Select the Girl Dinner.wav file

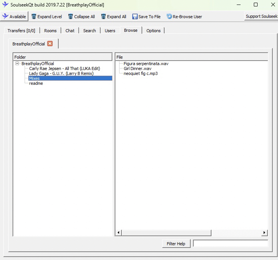pyautogui.click(x=137, y=69)
